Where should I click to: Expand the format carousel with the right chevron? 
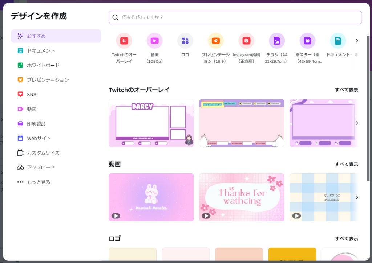(x=356, y=41)
